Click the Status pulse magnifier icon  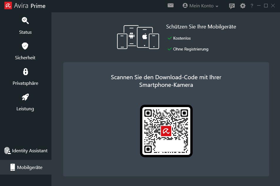25,21
